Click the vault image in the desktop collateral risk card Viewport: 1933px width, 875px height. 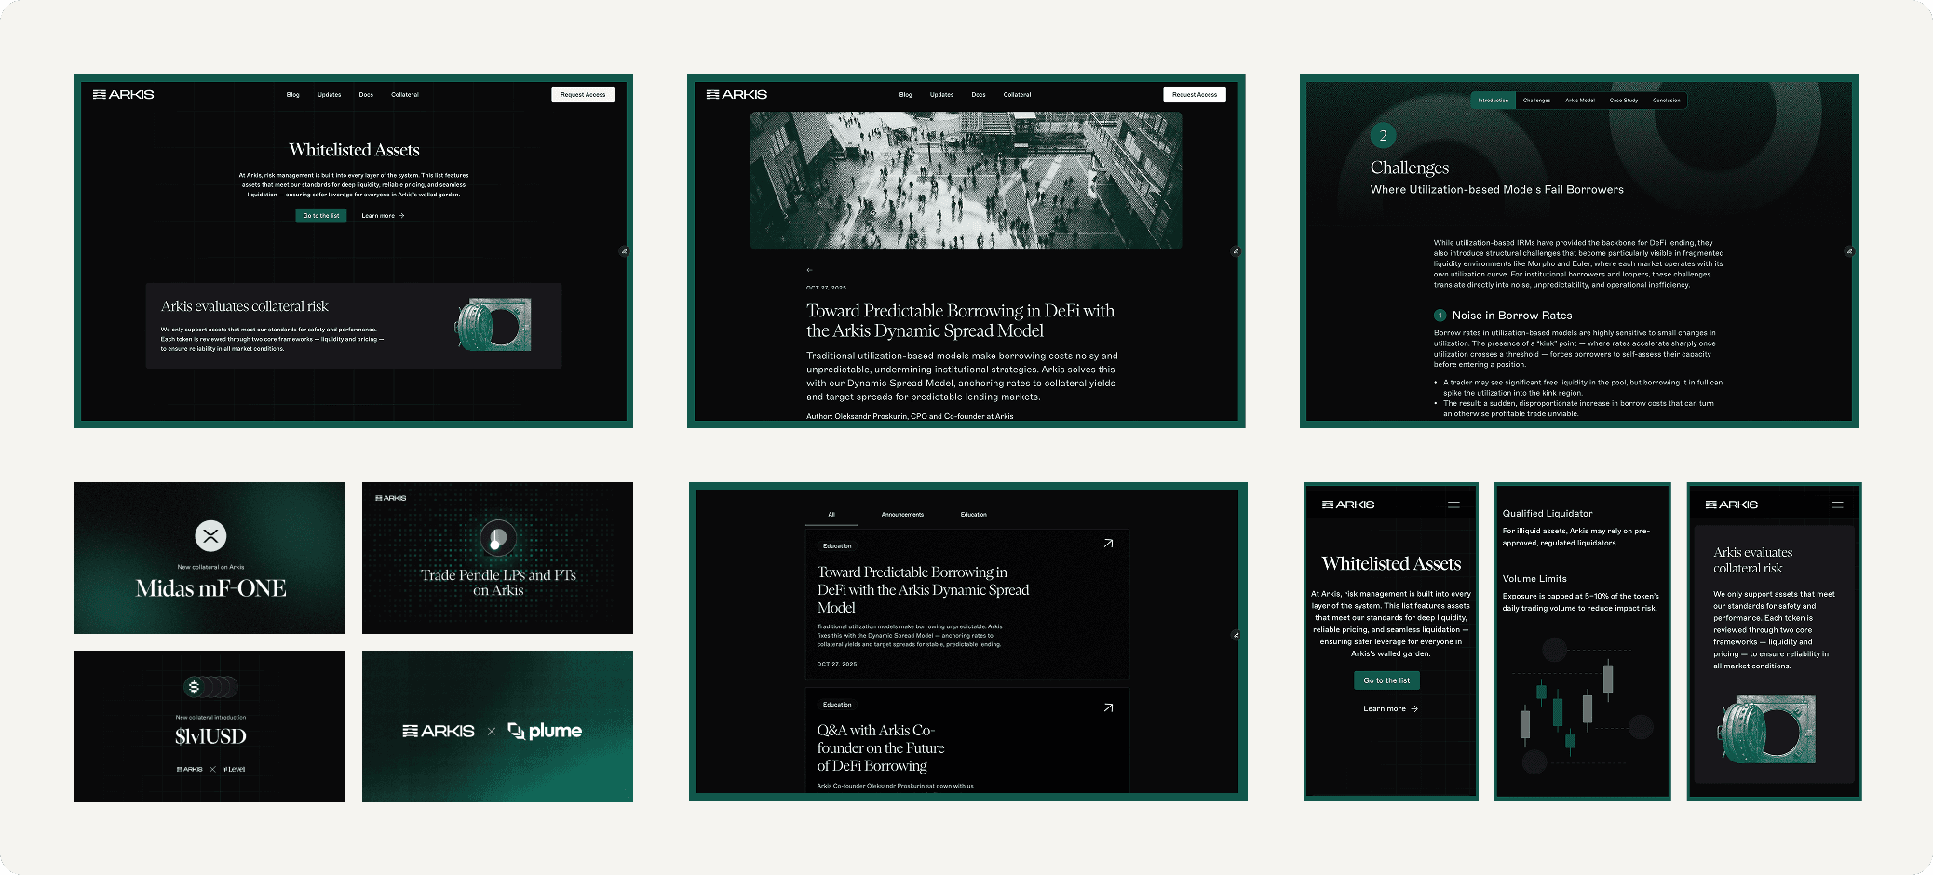point(493,325)
